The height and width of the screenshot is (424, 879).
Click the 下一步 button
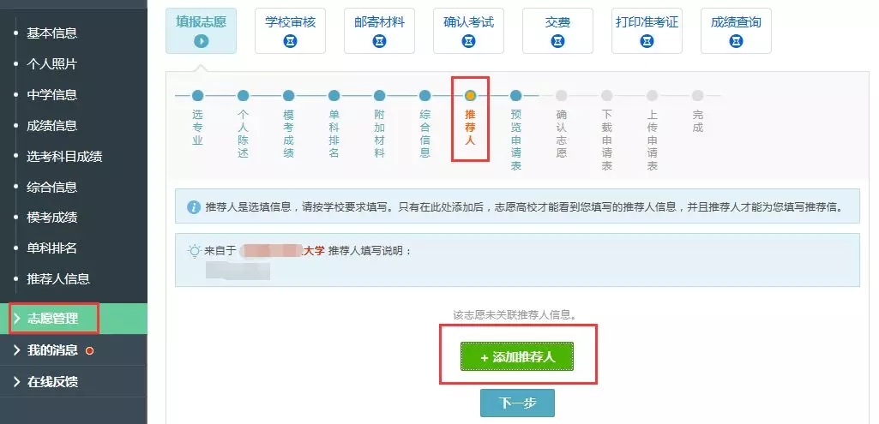[x=516, y=403]
